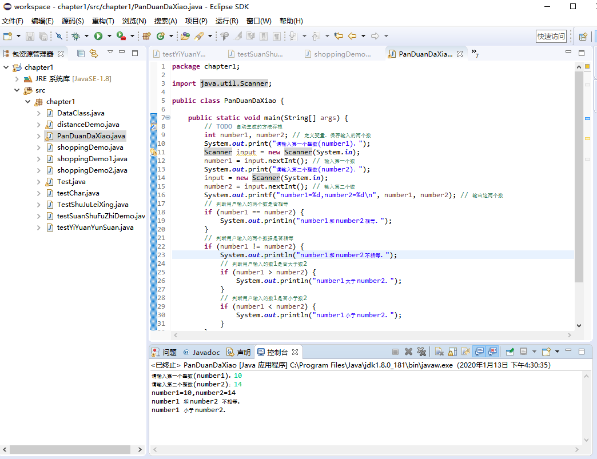Click Terminate square in console toolbar
Image resolution: width=597 pixels, height=459 pixels.
[395, 352]
